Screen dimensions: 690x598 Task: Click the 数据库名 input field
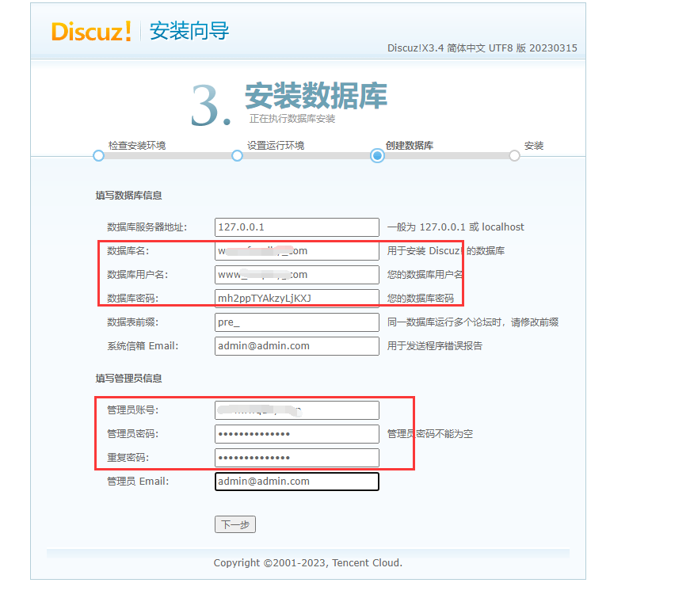click(296, 251)
